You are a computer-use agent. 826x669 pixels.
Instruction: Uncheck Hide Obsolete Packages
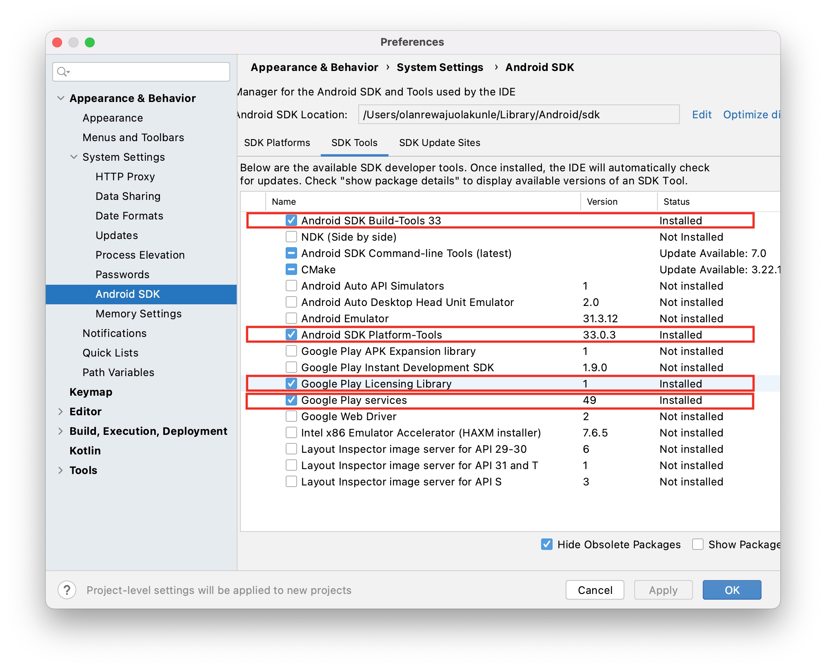pyautogui.click(x=546, y=544)
